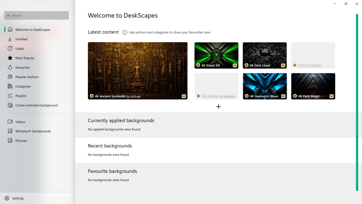
Task: Open the 4K Geometric Blues thumbnail
Action: tap(265, 86)
